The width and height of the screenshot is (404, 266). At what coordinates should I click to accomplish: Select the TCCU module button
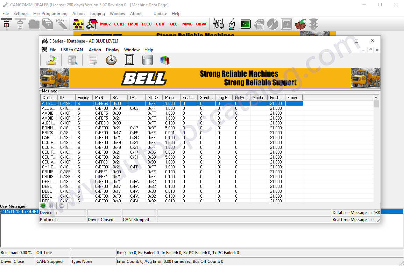pos(146,24)
